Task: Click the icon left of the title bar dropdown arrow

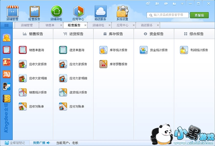Action: (174, 4)
